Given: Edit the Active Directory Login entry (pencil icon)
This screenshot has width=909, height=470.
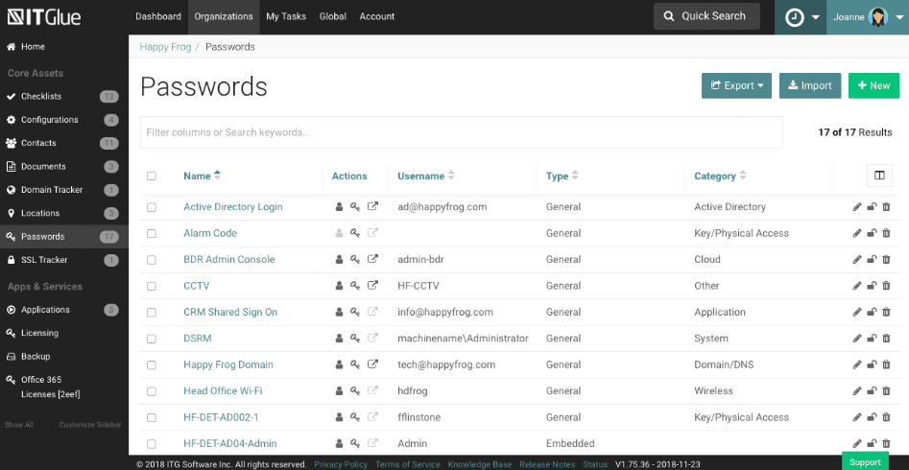Looking at the screenshot, I should pyautogui.click(x=857, y=207).
